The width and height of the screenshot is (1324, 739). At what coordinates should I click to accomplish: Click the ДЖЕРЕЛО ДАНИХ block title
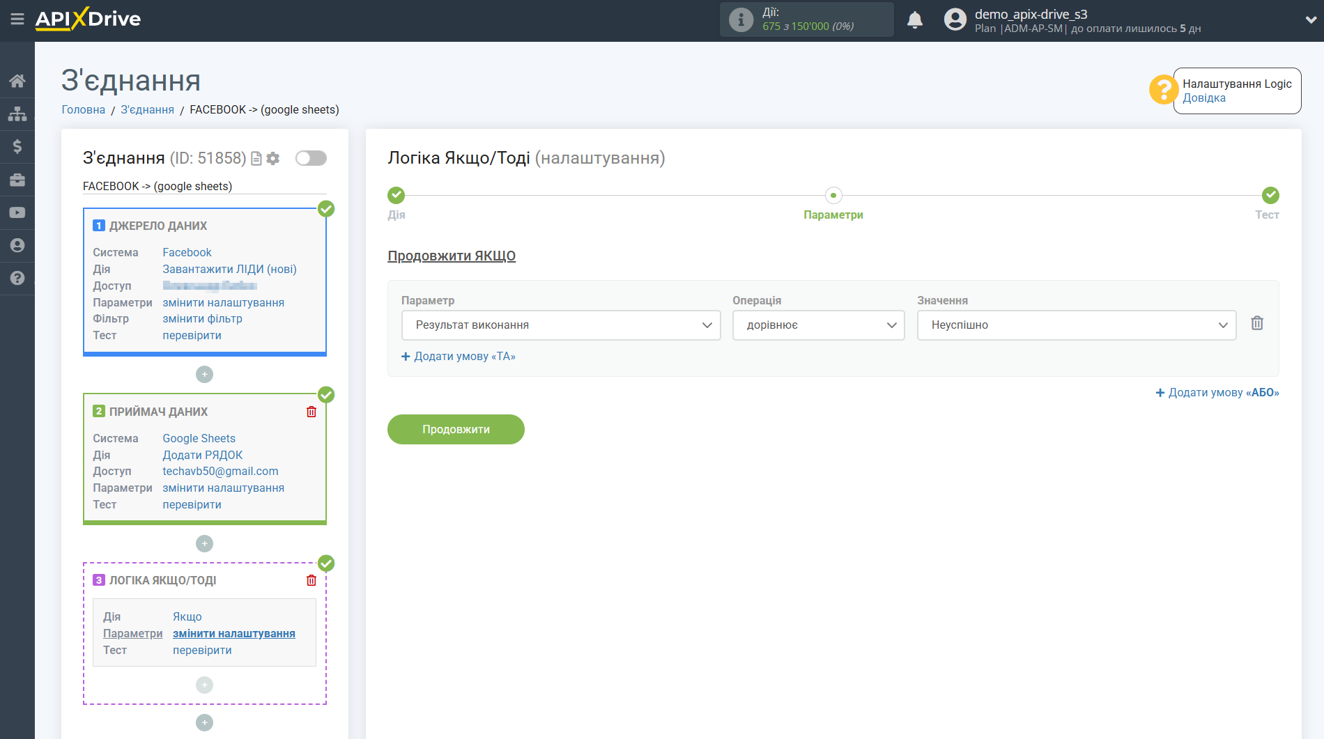158,226
